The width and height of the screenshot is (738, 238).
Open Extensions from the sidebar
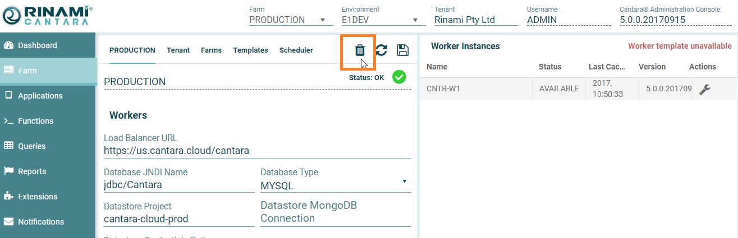tap(37, 197)
